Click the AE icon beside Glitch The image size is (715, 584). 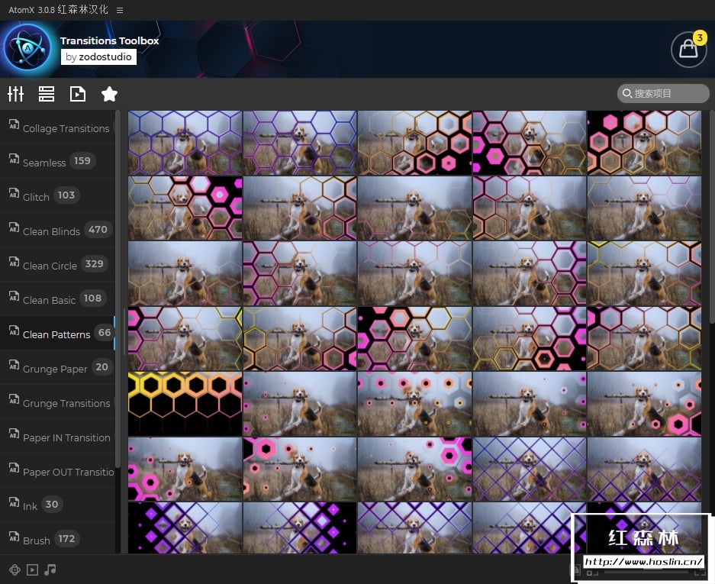(14, 193)
